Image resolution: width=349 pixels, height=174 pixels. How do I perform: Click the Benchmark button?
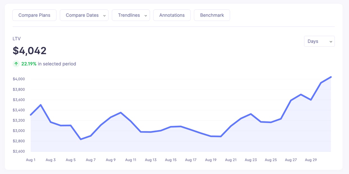click(212, 15)
